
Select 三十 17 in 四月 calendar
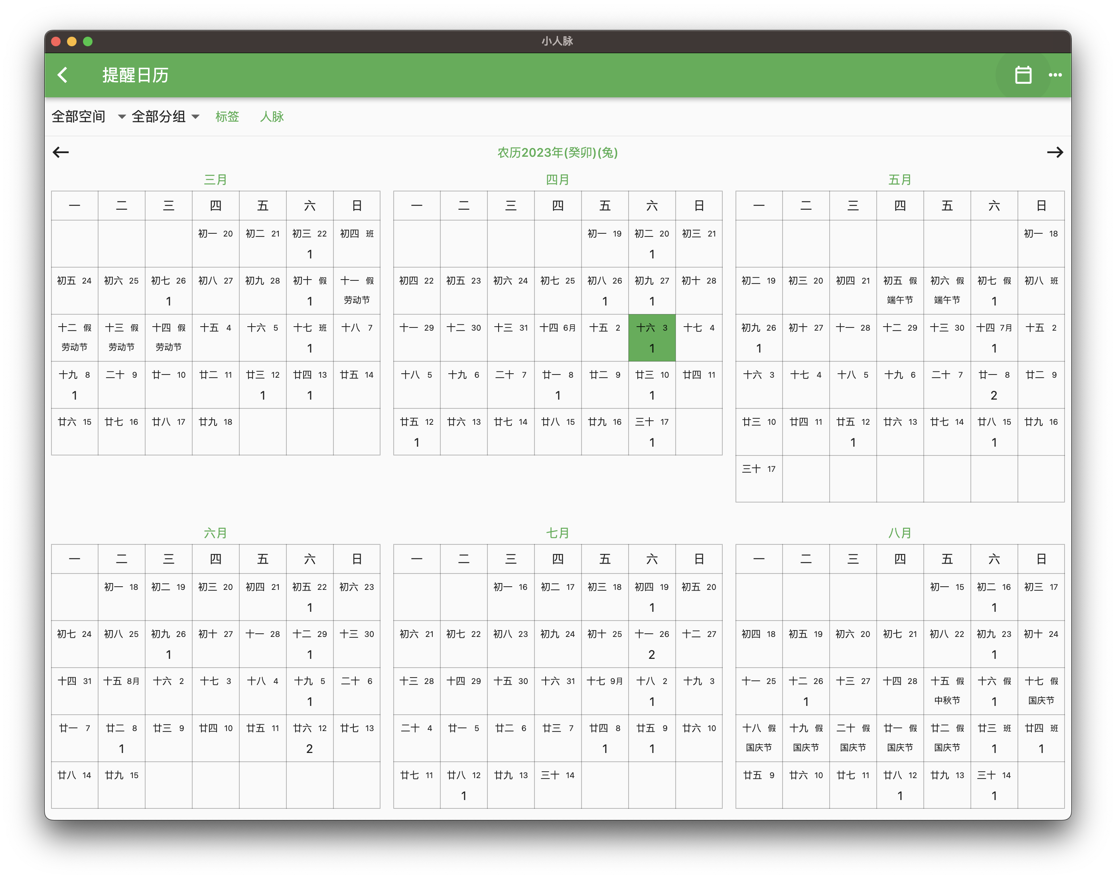(652, 432)
